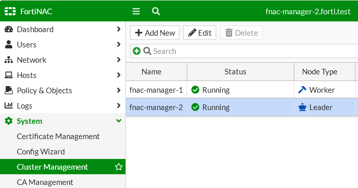Select the fnac-manager-1 name cell
Image resolution: width=358 pixels, height=188 pixels.
[x=157, y=90]
